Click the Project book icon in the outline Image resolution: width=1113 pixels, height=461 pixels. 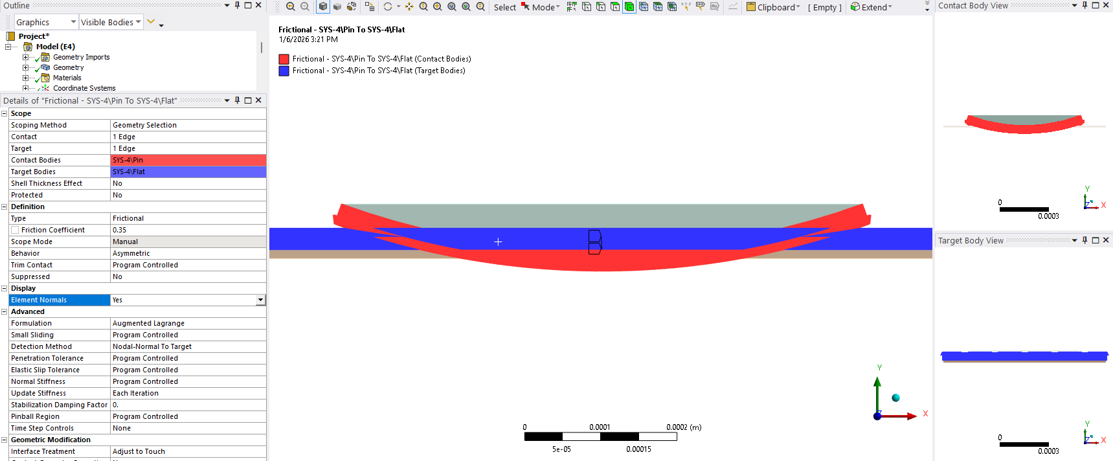click(11, 36)
